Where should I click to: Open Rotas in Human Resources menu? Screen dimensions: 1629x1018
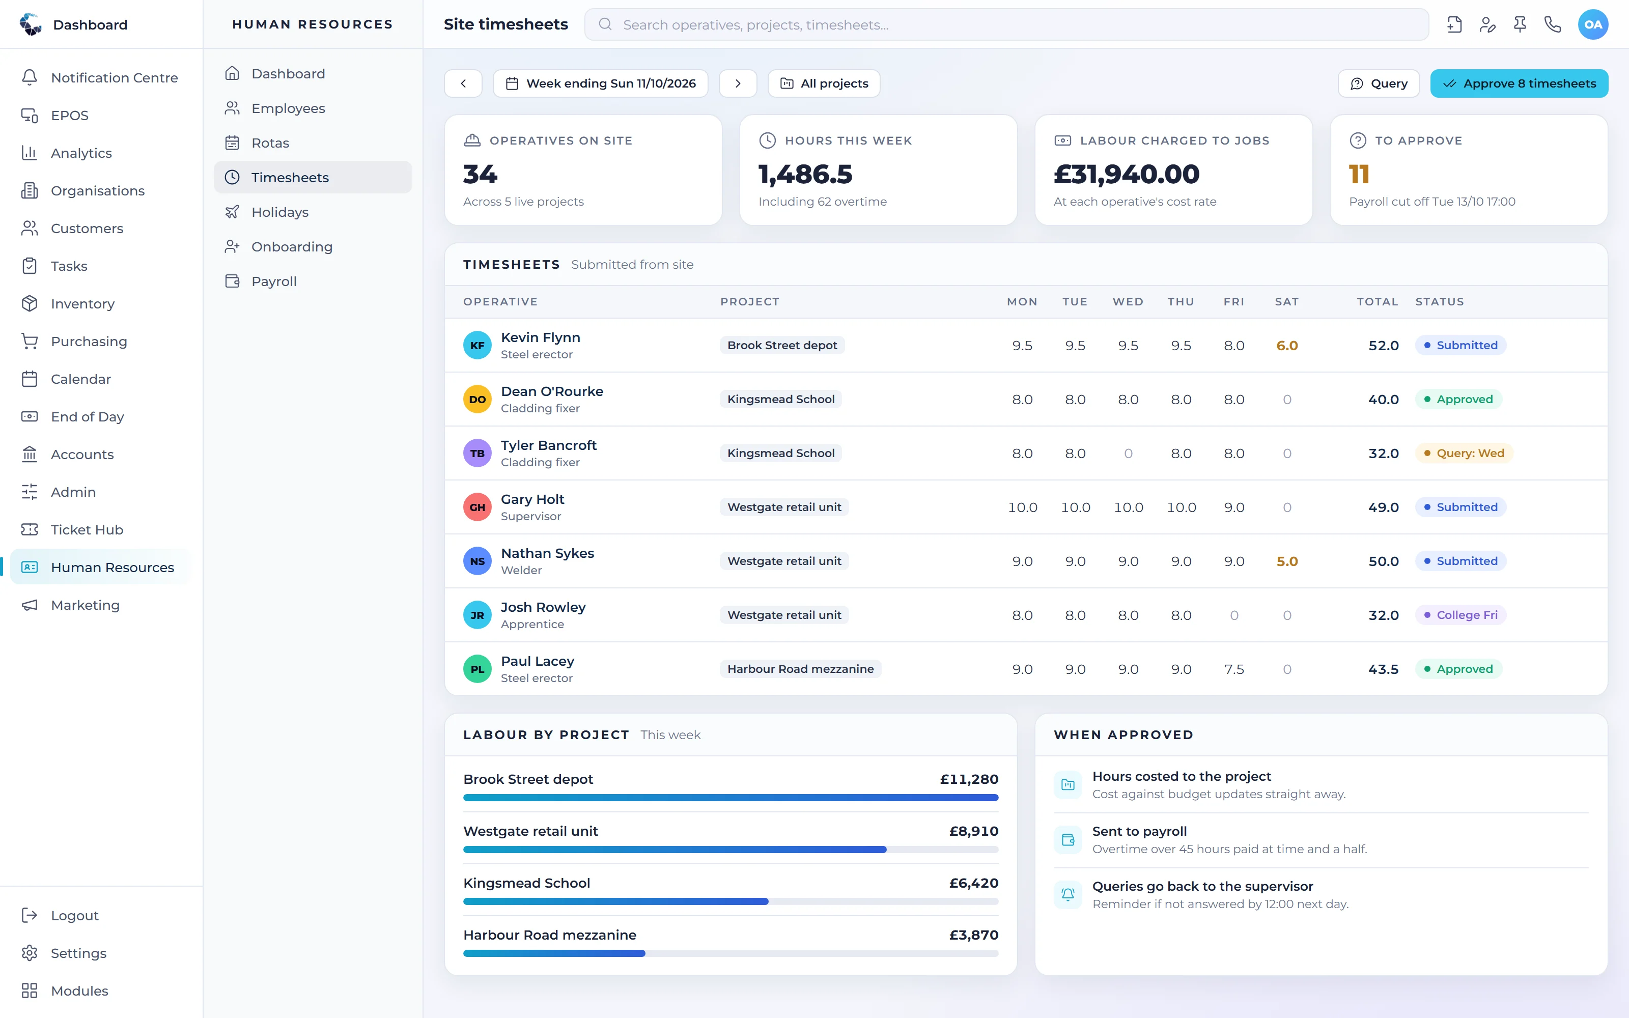pyautogui.click(x=313, y=143)
